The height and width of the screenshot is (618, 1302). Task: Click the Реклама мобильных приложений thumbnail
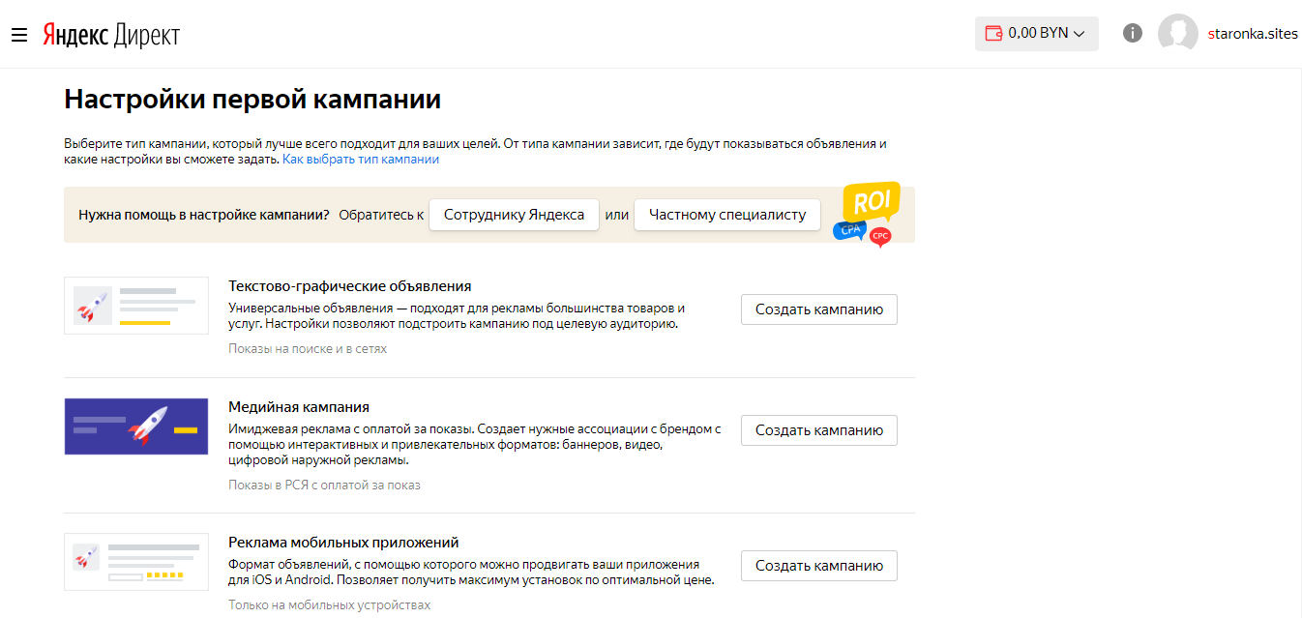click(136, 562)
